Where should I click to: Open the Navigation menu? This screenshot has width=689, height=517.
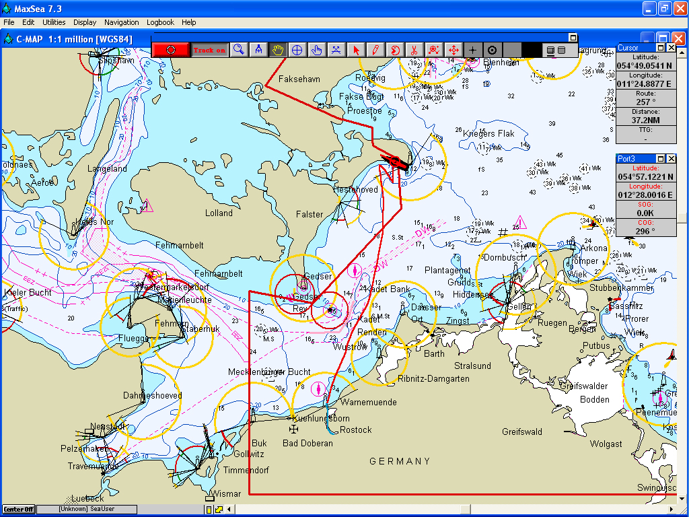[x=122, y=22]
